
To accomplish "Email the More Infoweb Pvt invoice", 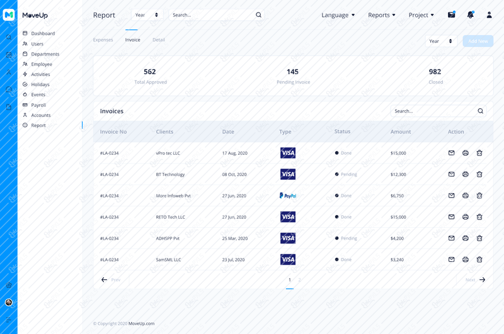I will click(452, 196).
